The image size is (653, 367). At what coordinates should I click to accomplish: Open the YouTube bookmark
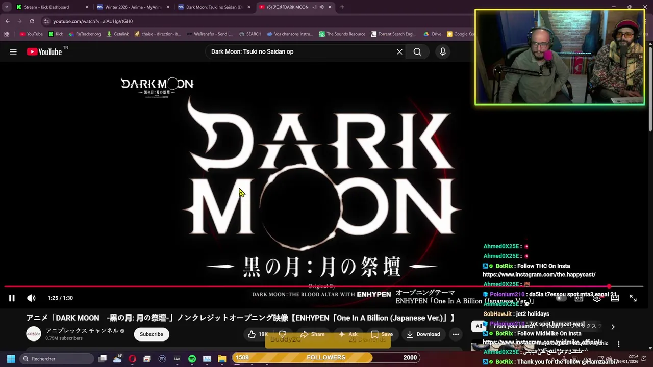click(31, 34)
